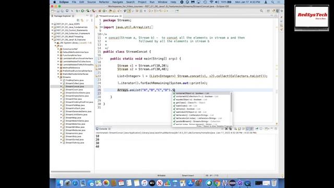Open the Navigate menu
The height and width of the screenshot is (188, 334).
[x=117, y=2]
